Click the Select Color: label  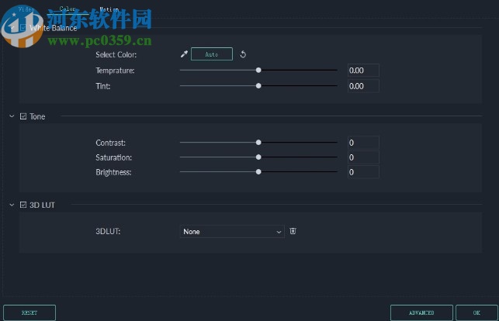[116, 55]
